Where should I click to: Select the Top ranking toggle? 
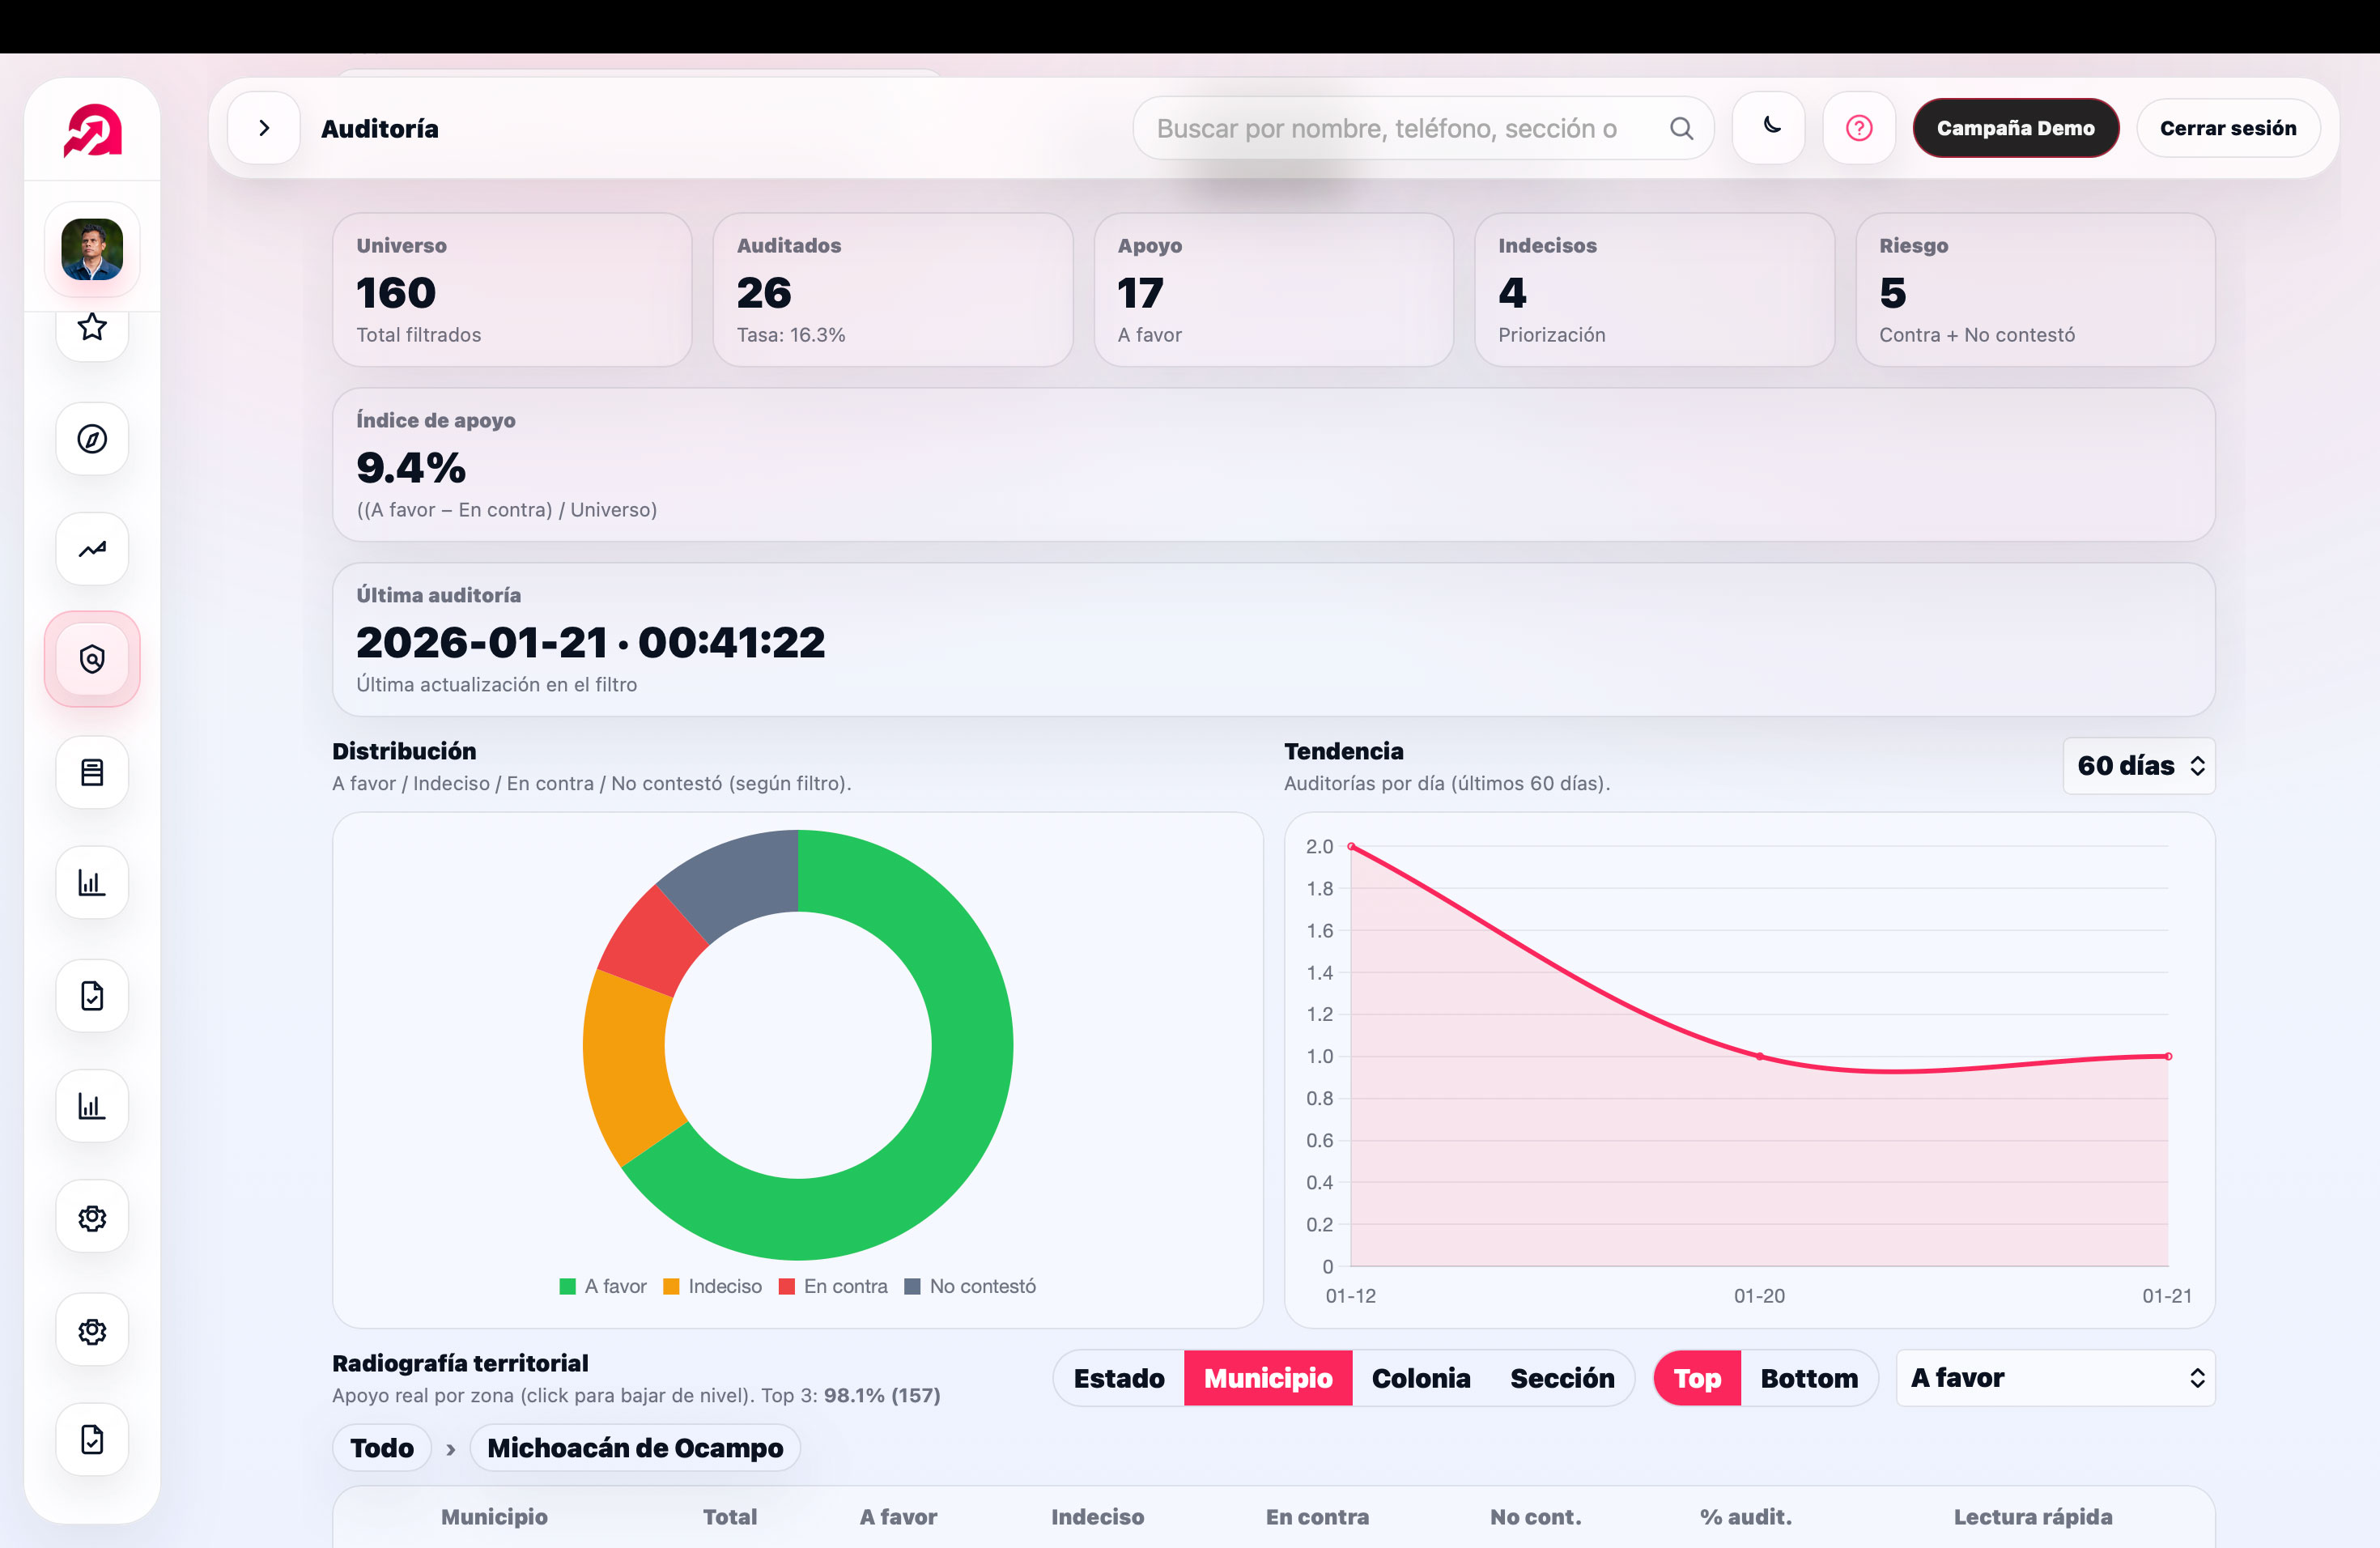pos(1697,1378)
